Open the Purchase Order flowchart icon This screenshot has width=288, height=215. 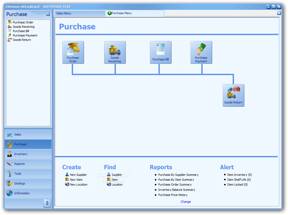[73, 53]
